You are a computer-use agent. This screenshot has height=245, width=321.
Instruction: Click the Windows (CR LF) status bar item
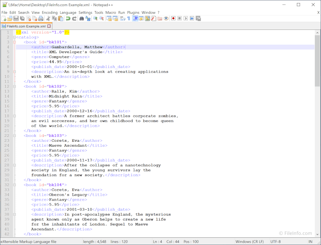point(250,242)
